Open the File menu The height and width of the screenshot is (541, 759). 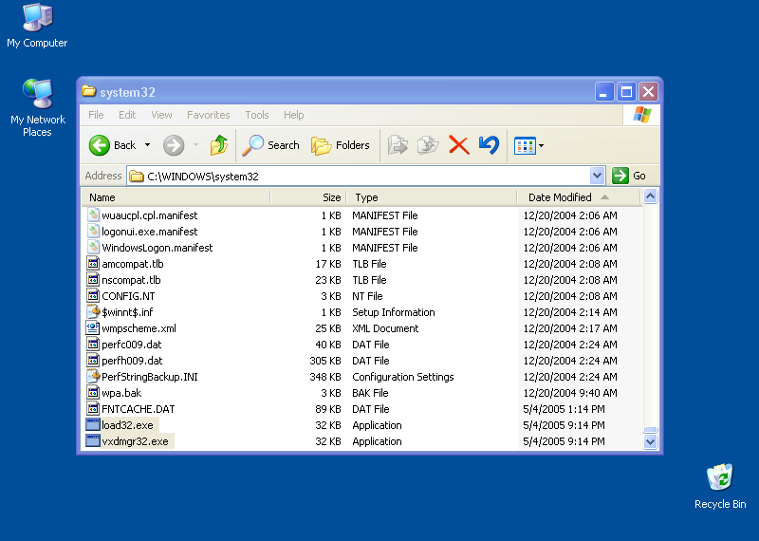pos(96,115)
